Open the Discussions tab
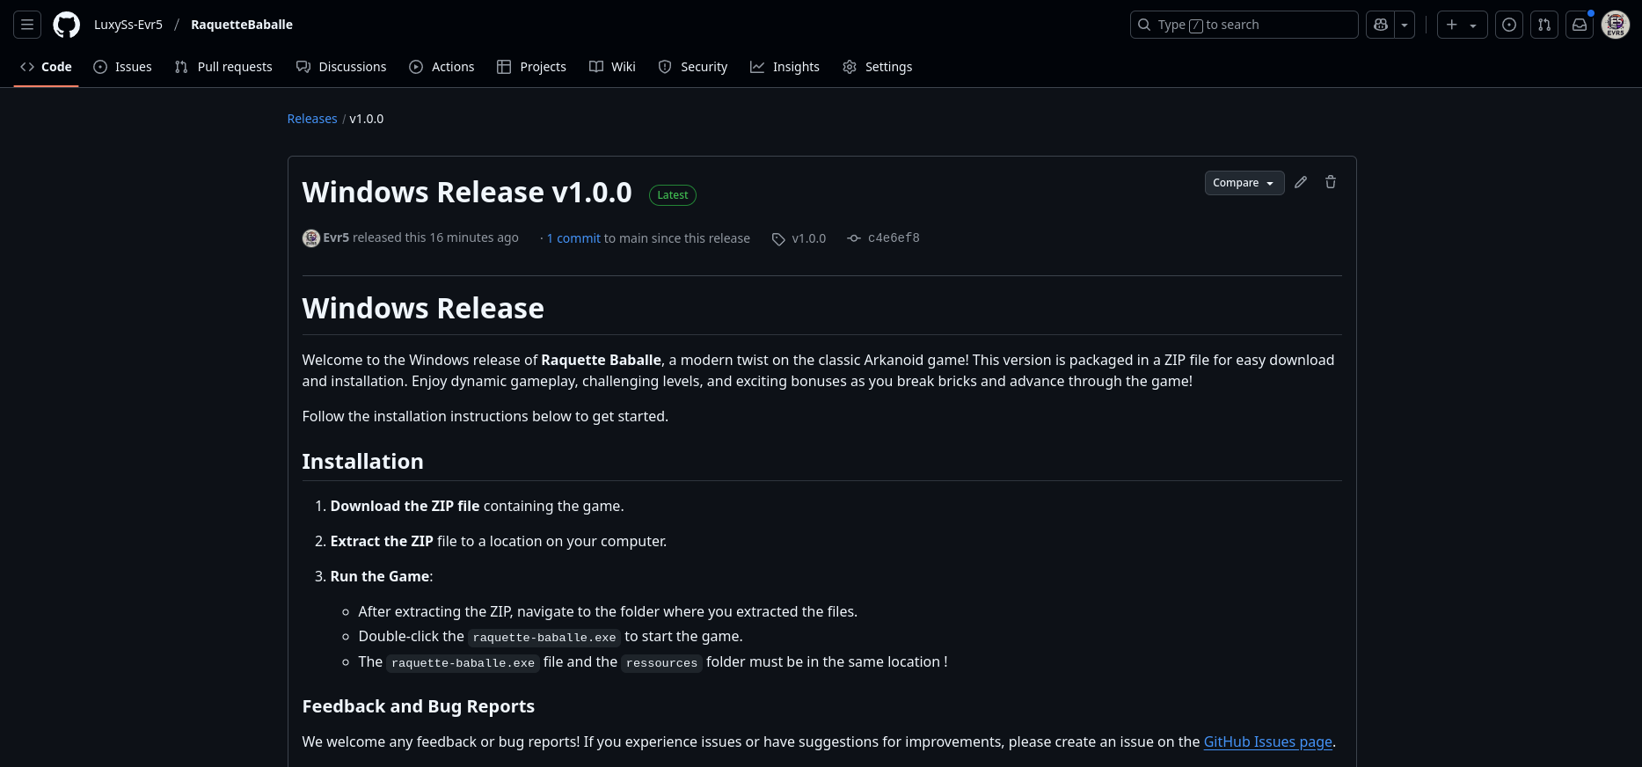Image resolution: width=1642 pixels, height=767 pixels. click(x=341, y=67)
